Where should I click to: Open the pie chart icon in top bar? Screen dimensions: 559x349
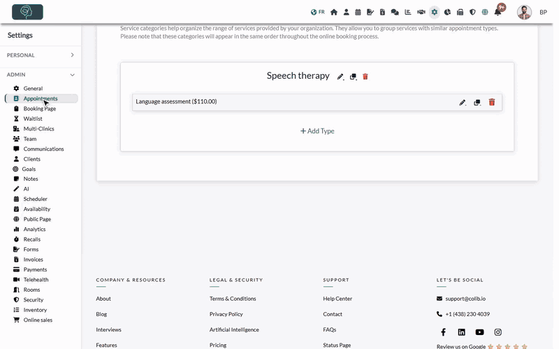(447, 12)
